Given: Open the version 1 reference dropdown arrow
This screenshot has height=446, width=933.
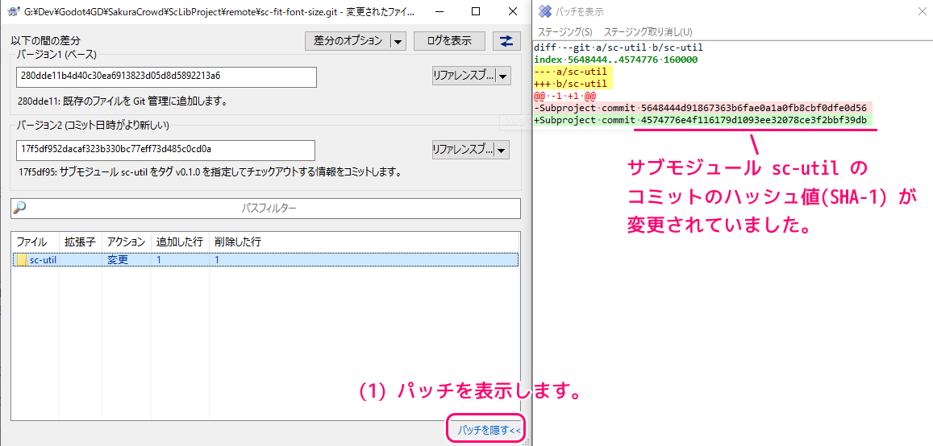Looking at the screenshot, I should coord(503,76).
